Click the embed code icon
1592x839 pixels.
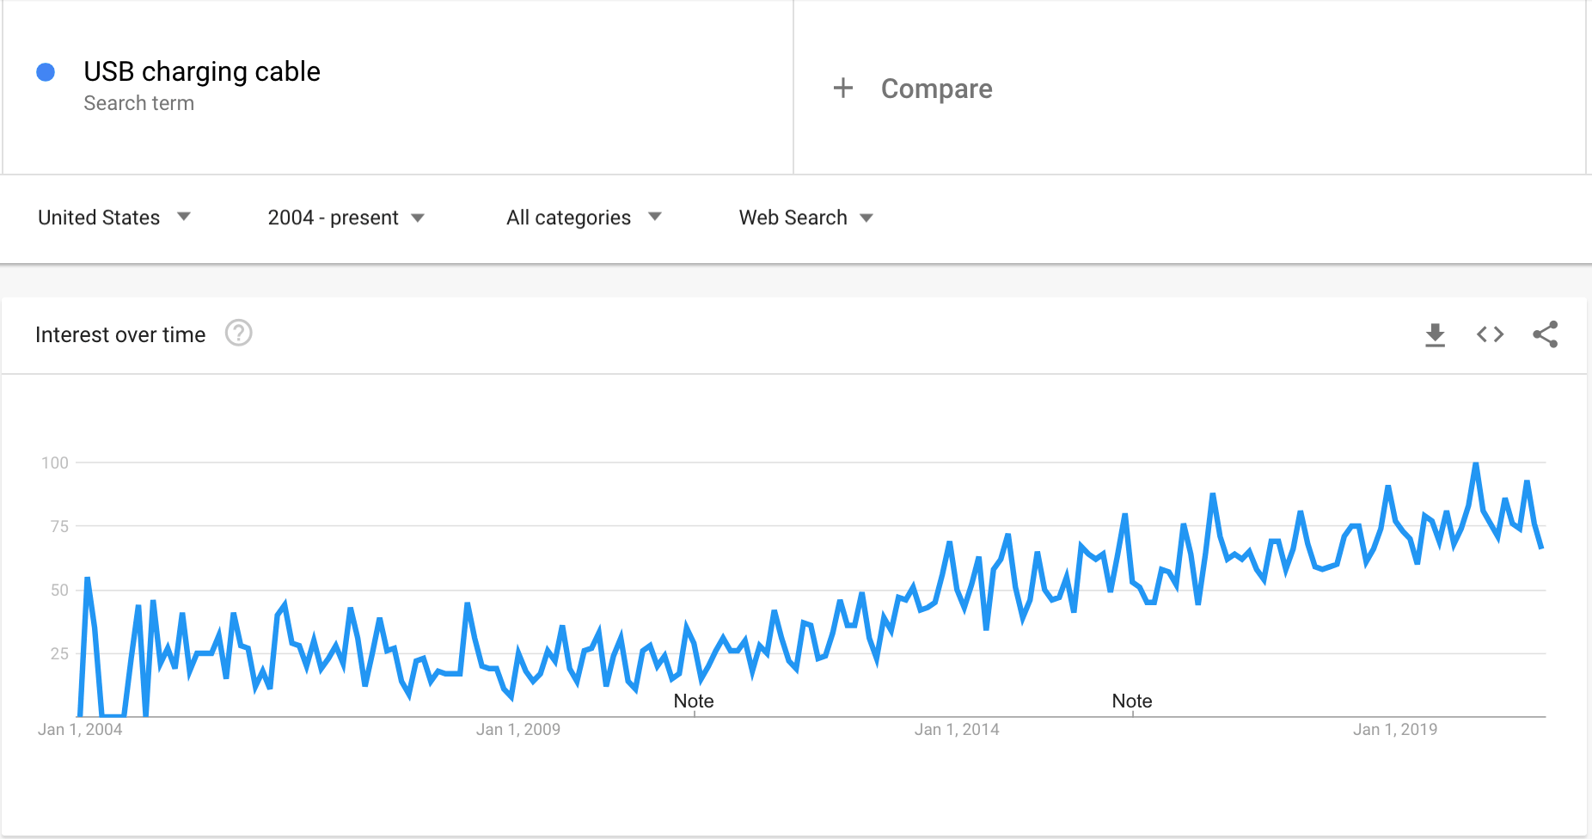(1490, 334)
